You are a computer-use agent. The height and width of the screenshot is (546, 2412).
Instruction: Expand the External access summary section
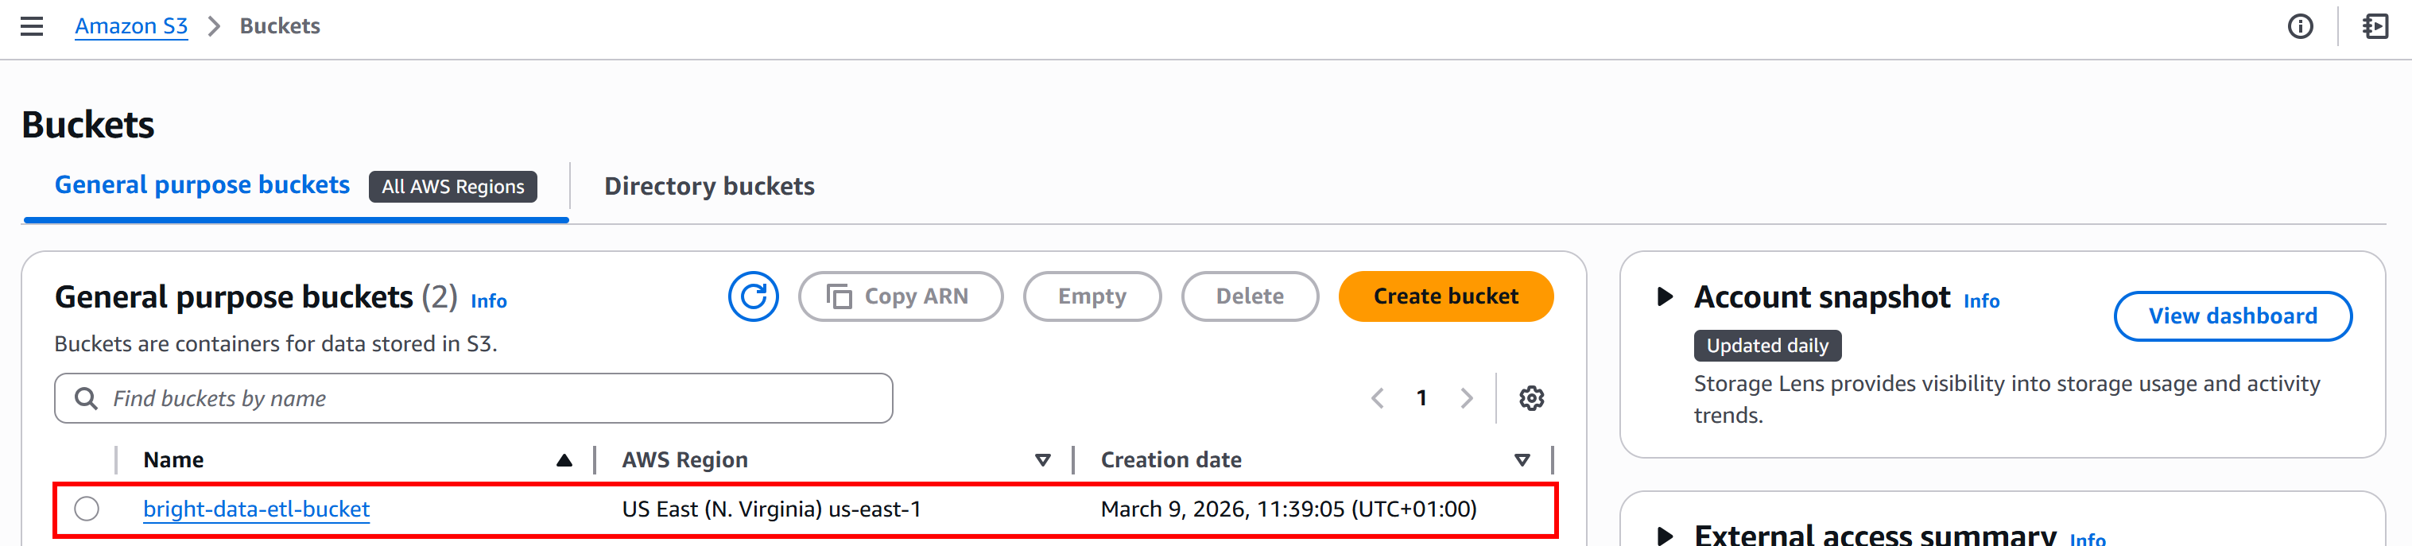(x=1665, y=536)
